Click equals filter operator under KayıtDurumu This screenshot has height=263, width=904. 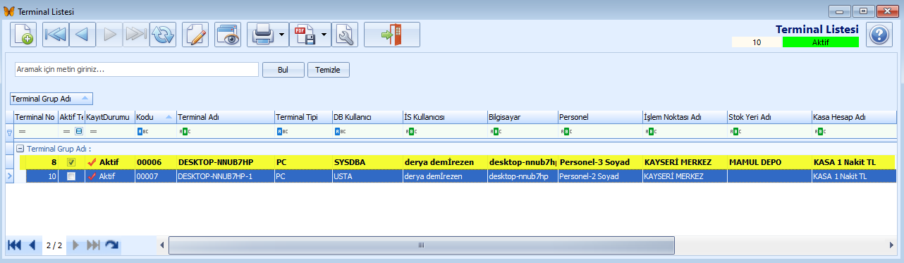pyautogui.click(x=92, y=132)
